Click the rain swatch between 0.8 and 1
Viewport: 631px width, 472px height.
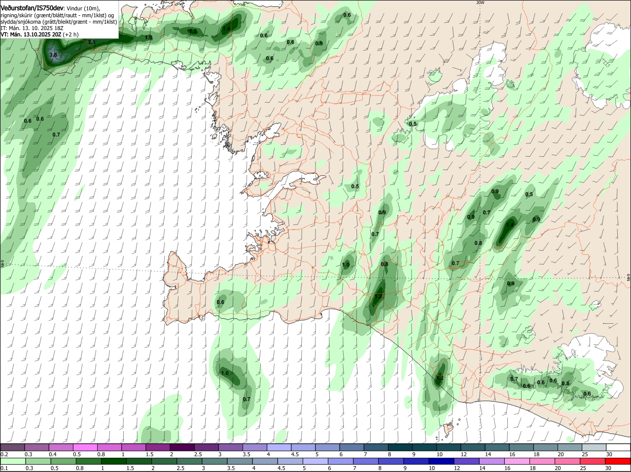pyautogui.click(x=88, y=462)
